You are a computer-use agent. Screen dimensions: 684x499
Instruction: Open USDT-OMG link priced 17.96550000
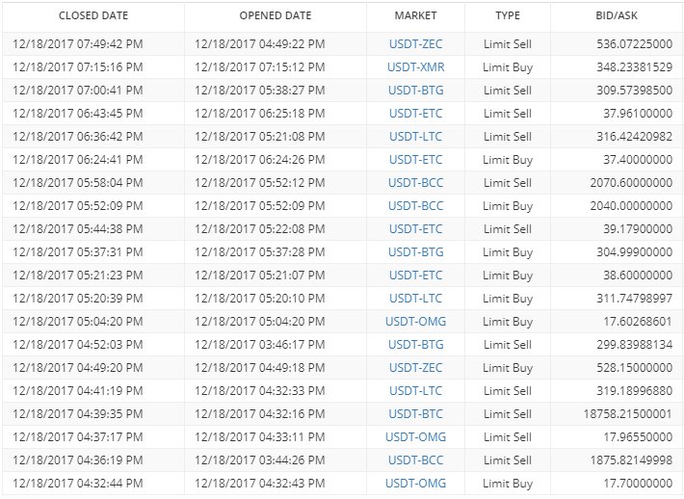tap(416, 437)
